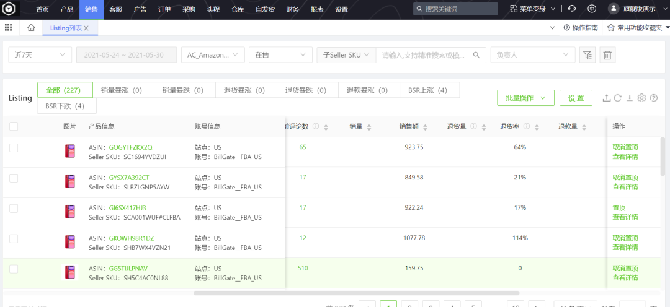
Task: Tick the select-all checkbox in table header
Action: pyautogui.click(x=14, y=126)
